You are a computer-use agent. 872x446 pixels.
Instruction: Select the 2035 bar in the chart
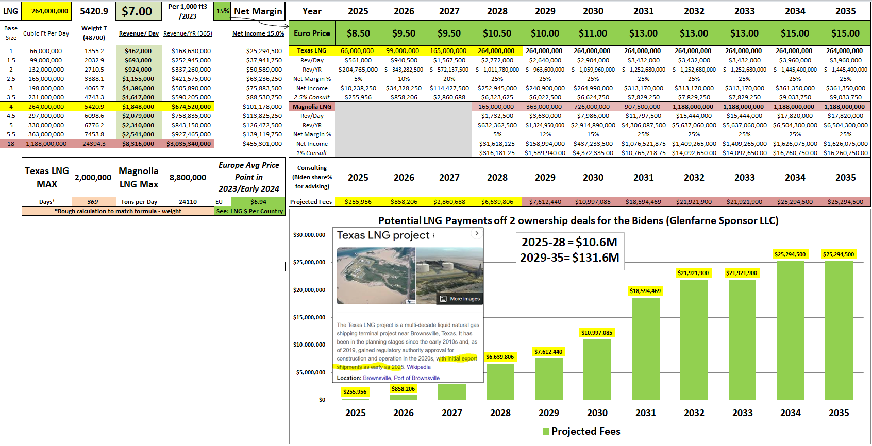click(839, 331)
